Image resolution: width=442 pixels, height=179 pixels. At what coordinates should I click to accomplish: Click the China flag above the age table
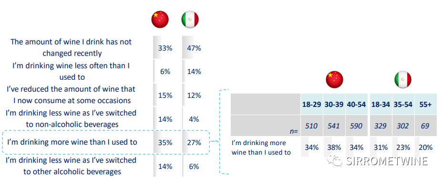click(334, 80)
